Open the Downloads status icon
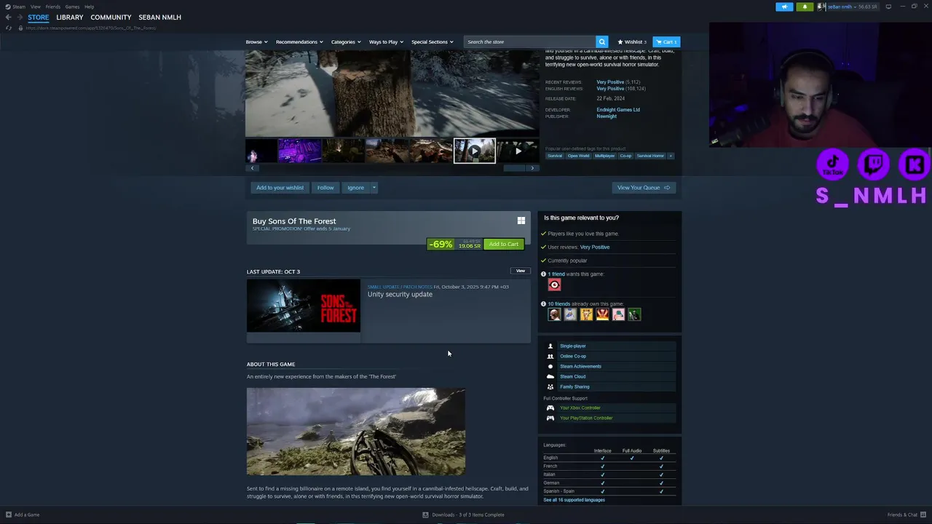Viewport: 932px width, 524px height. (x=425, y=515)
